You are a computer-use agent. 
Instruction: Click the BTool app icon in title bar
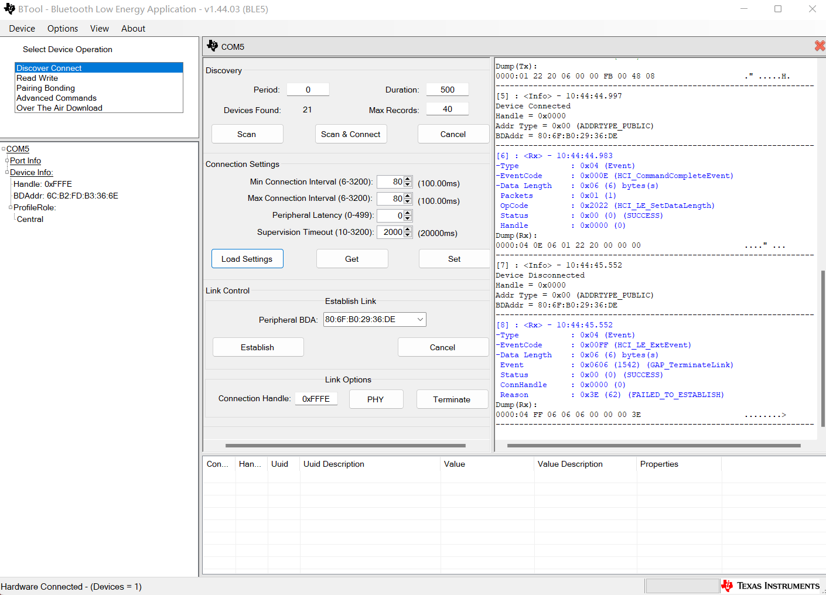(9, 9)
